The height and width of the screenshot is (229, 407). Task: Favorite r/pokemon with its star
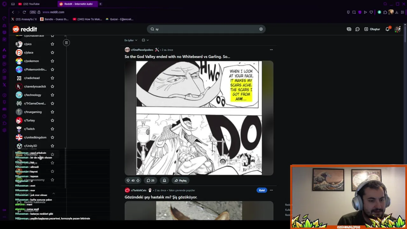tap(52, 61)
